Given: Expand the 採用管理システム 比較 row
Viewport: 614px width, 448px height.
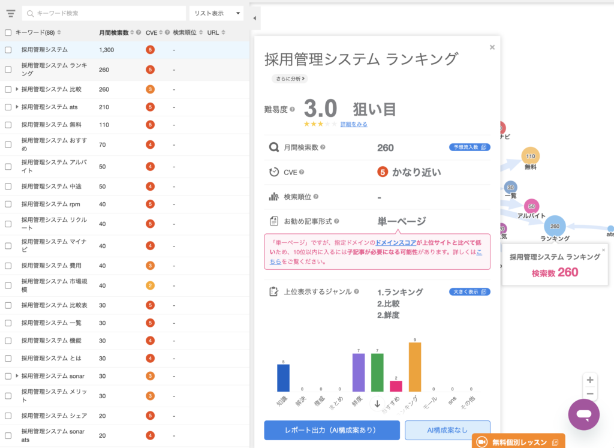Looking at the screenshot, I should click(x=17, y=89).
